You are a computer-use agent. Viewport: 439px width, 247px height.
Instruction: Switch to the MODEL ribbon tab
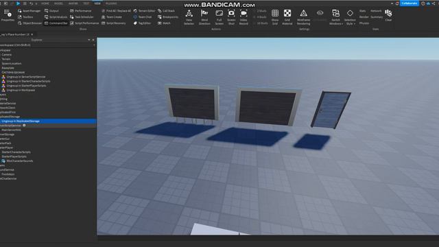click(58, 3)
